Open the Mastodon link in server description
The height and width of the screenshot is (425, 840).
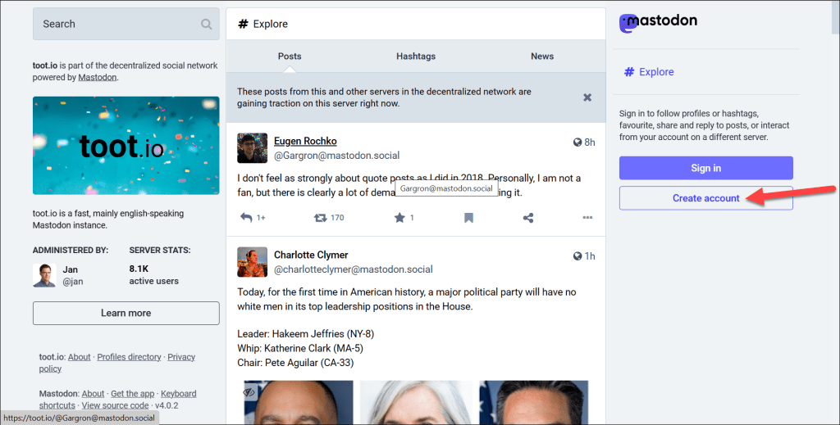tap(97, 78)
